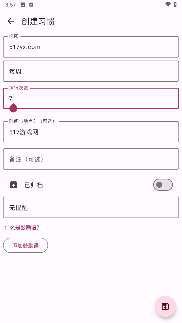This screenshot has width=182, height=323.
Task: Click the floppy disk save button
Action: (x=165, y=306)
